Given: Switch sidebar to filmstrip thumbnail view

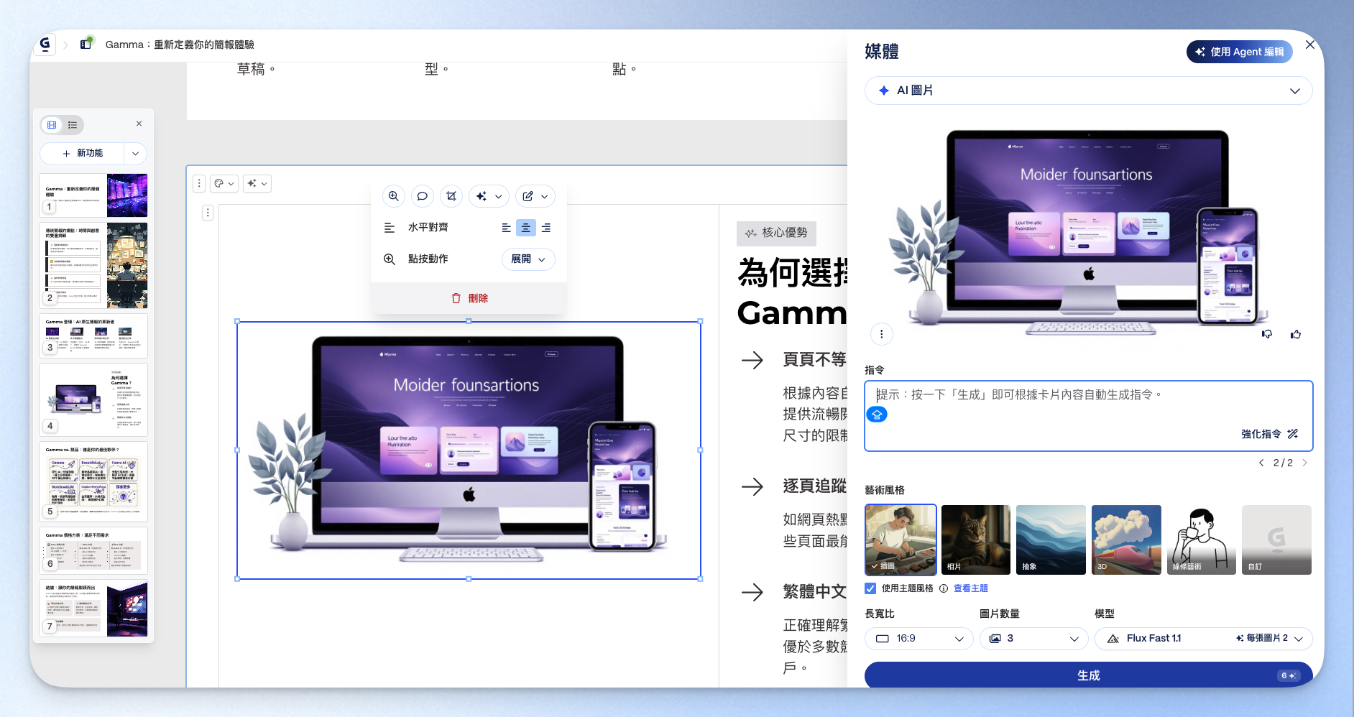Looking at the screenshot, I should 52,125.
